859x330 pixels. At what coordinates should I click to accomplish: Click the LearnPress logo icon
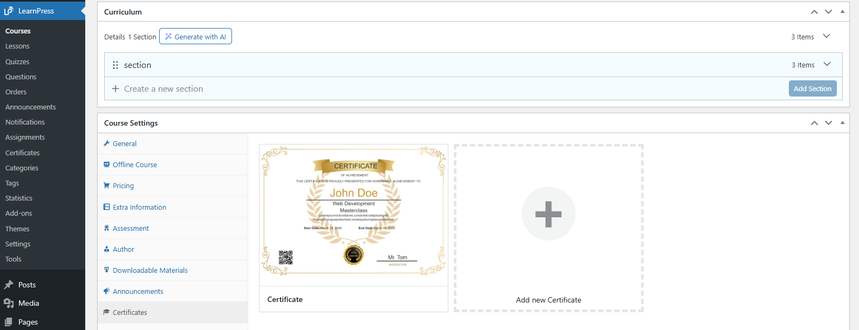pos(9,11)
